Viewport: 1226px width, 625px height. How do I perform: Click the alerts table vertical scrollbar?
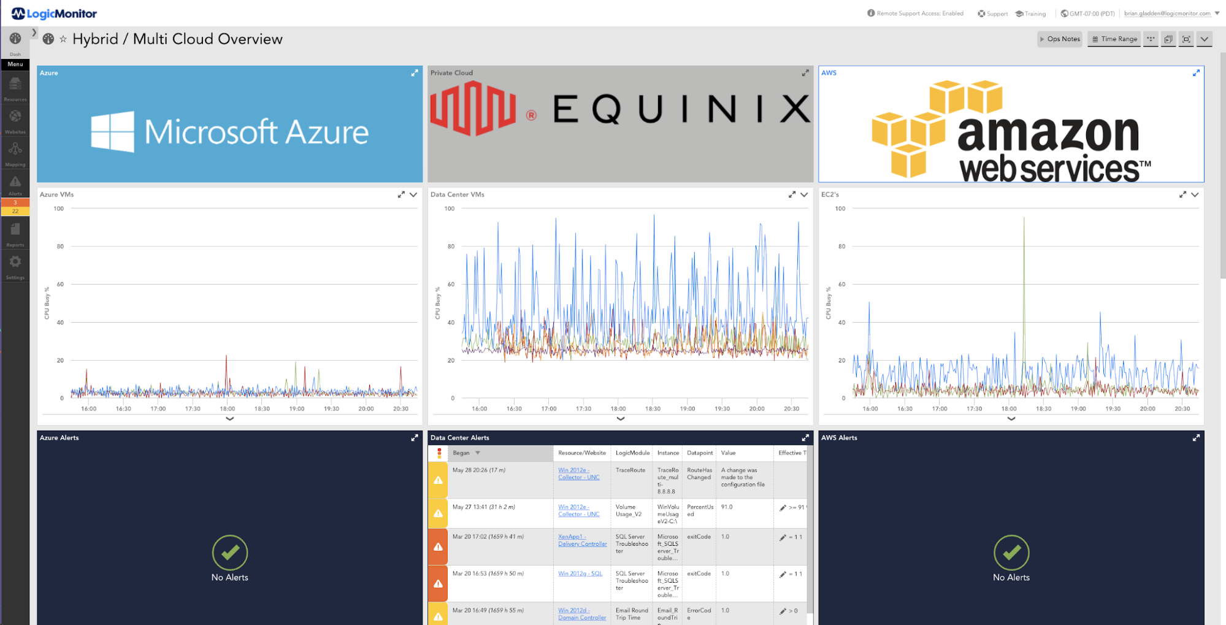tap(810, 531)
